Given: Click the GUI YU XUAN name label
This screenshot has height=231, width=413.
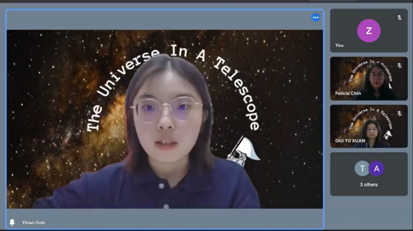Looking at the screenshot, I should click(350, 141).
